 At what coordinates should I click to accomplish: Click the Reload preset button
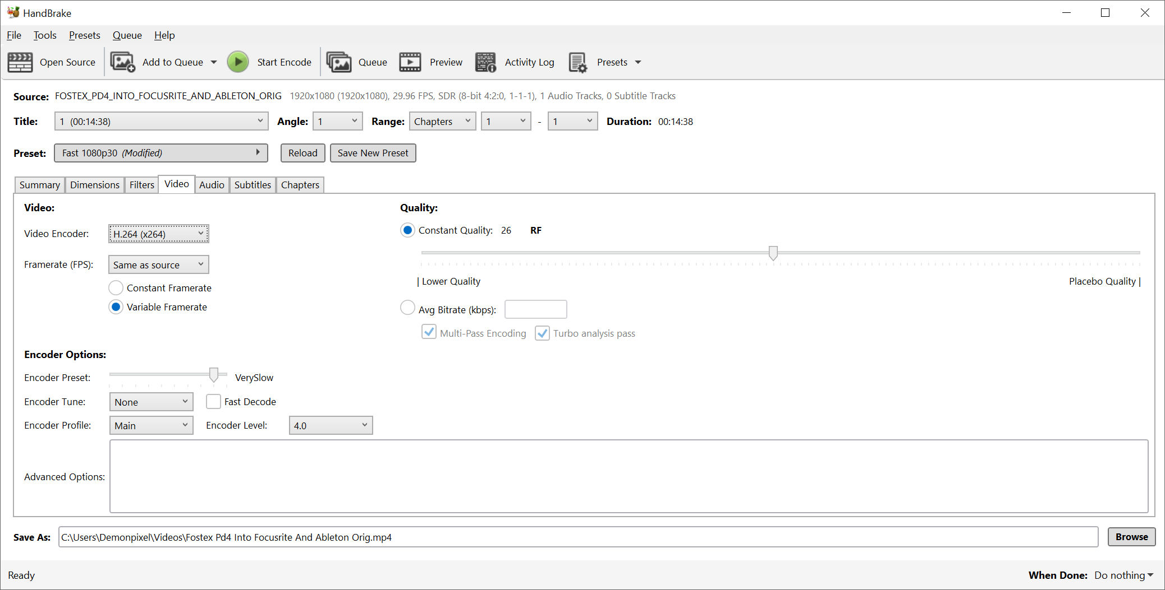click(303, 153)
